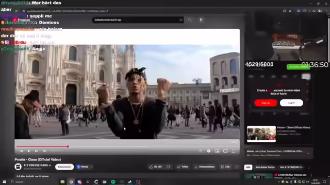Open the Pronto - Clean playlist thumbnail
Screen dimensions: 330x185
click(261, 134)
